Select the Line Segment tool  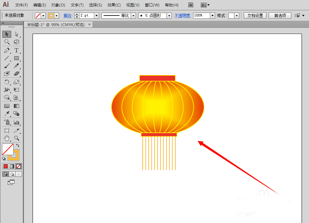[7, 58]
